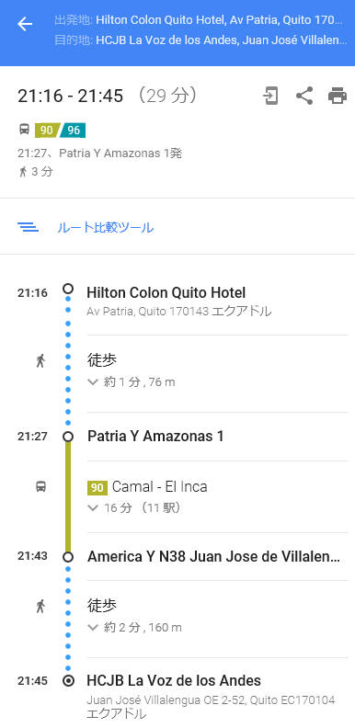Image resolution: width=355 pixels, height=728 pixels.
Task: Click the schedule explorer list icon
Action: click(x=28, y=227)
